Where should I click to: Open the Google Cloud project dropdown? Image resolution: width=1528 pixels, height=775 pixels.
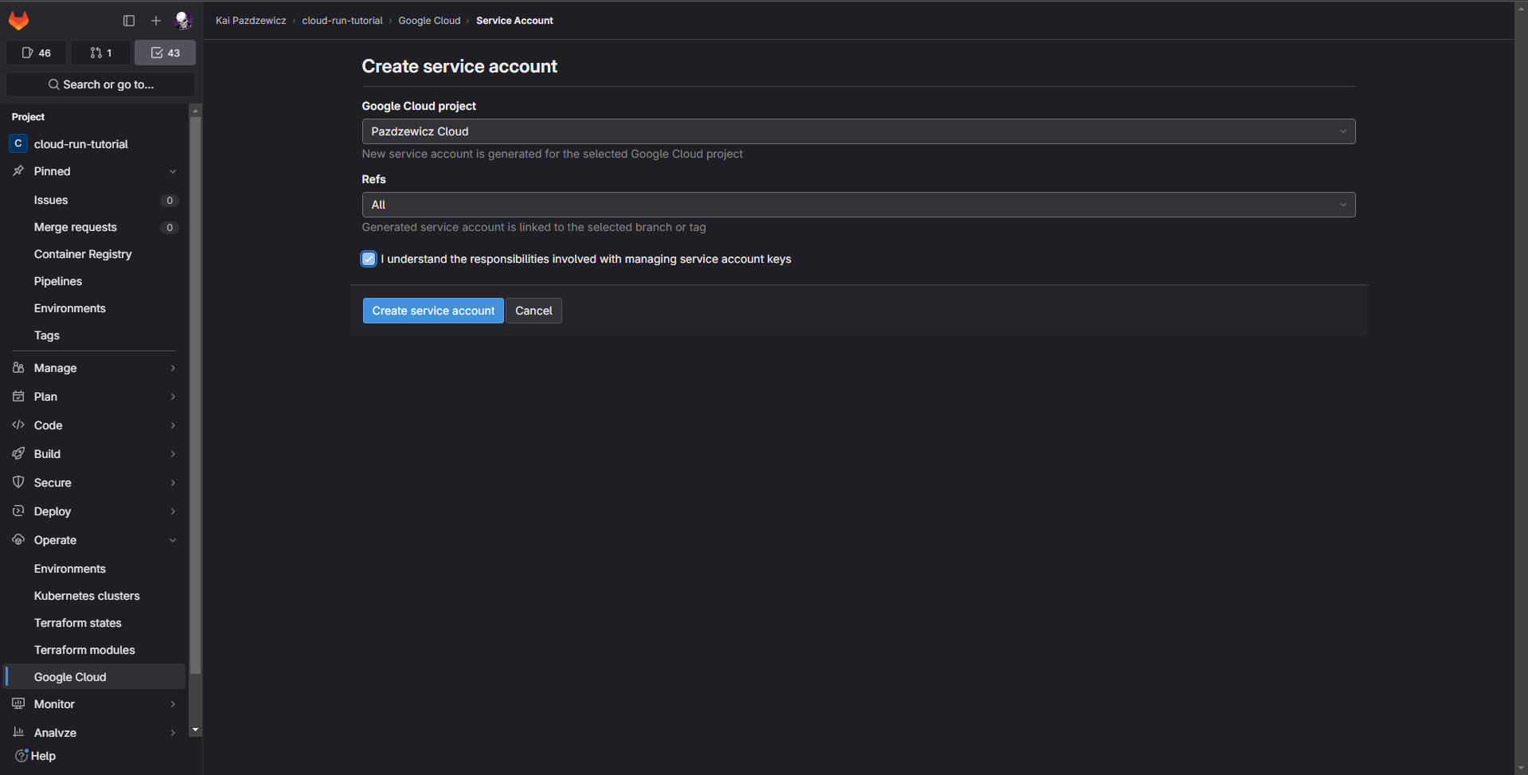pos(858,131)
